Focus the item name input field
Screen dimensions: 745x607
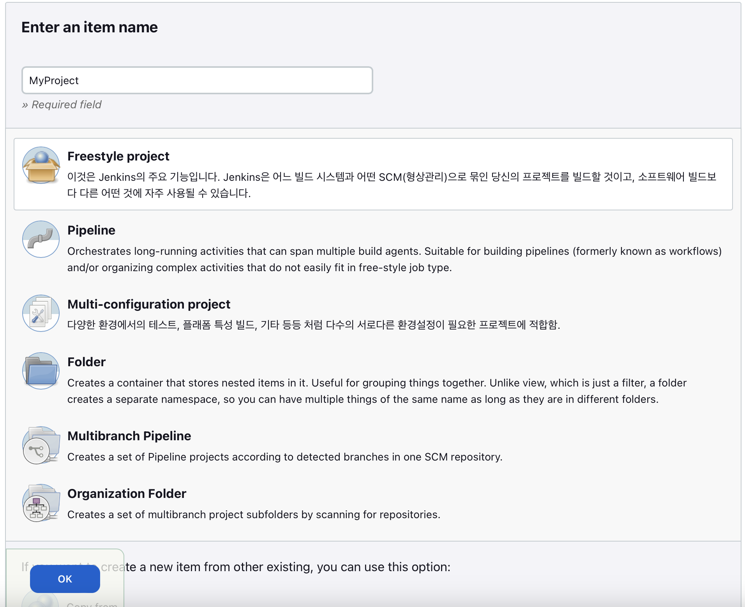(x=197, y=80)
